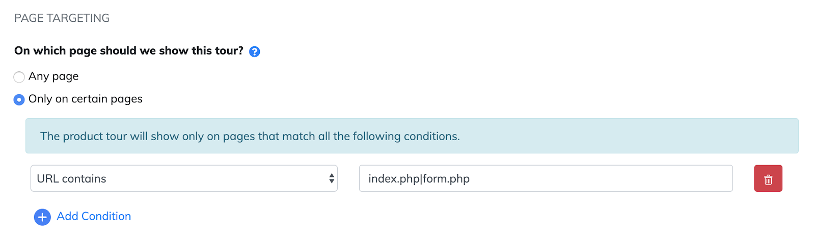Select the "Only on certain pages" radio button
This screenshot has height=237, width=815.
[x=19, y=99]
